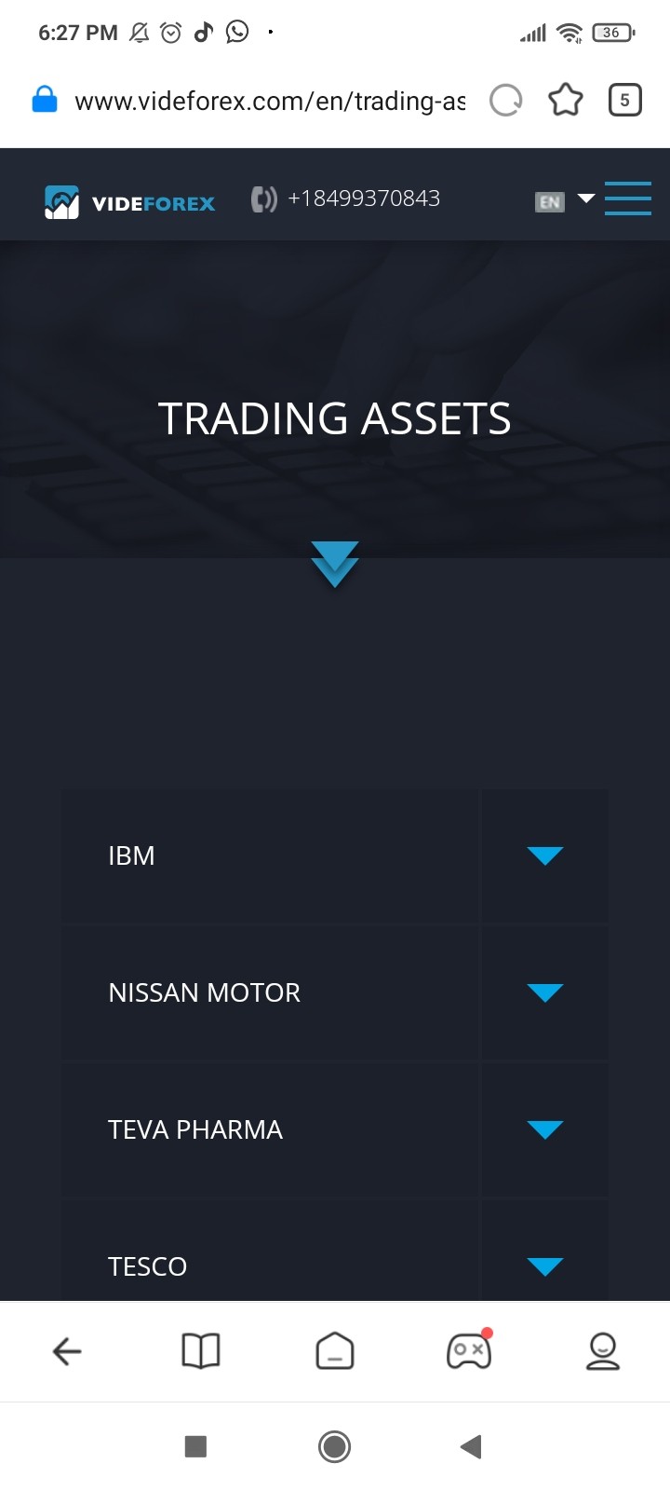670x1491 pixels.
Task: Click the Videforex logo
Action: (129, 202)
